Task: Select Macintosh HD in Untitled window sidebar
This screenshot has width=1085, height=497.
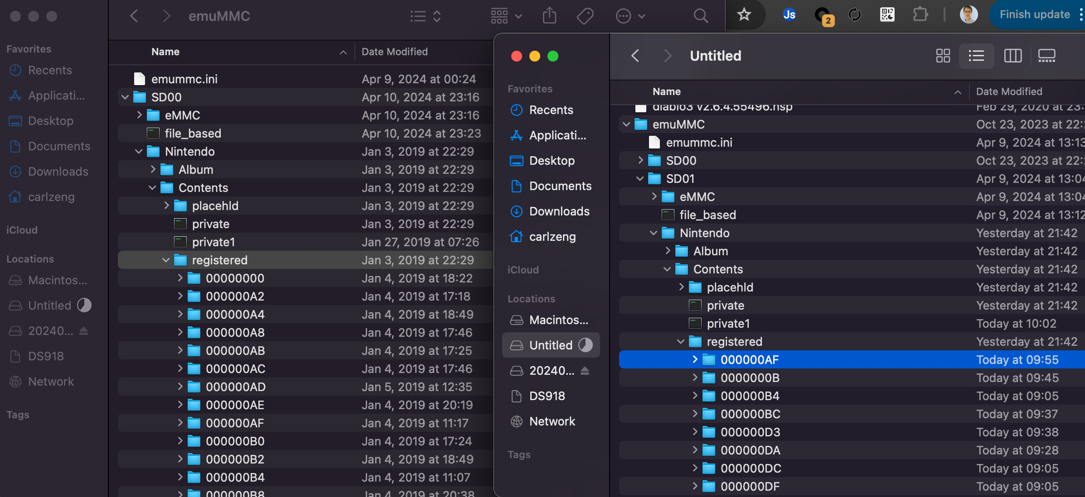Action: [551, 320]
